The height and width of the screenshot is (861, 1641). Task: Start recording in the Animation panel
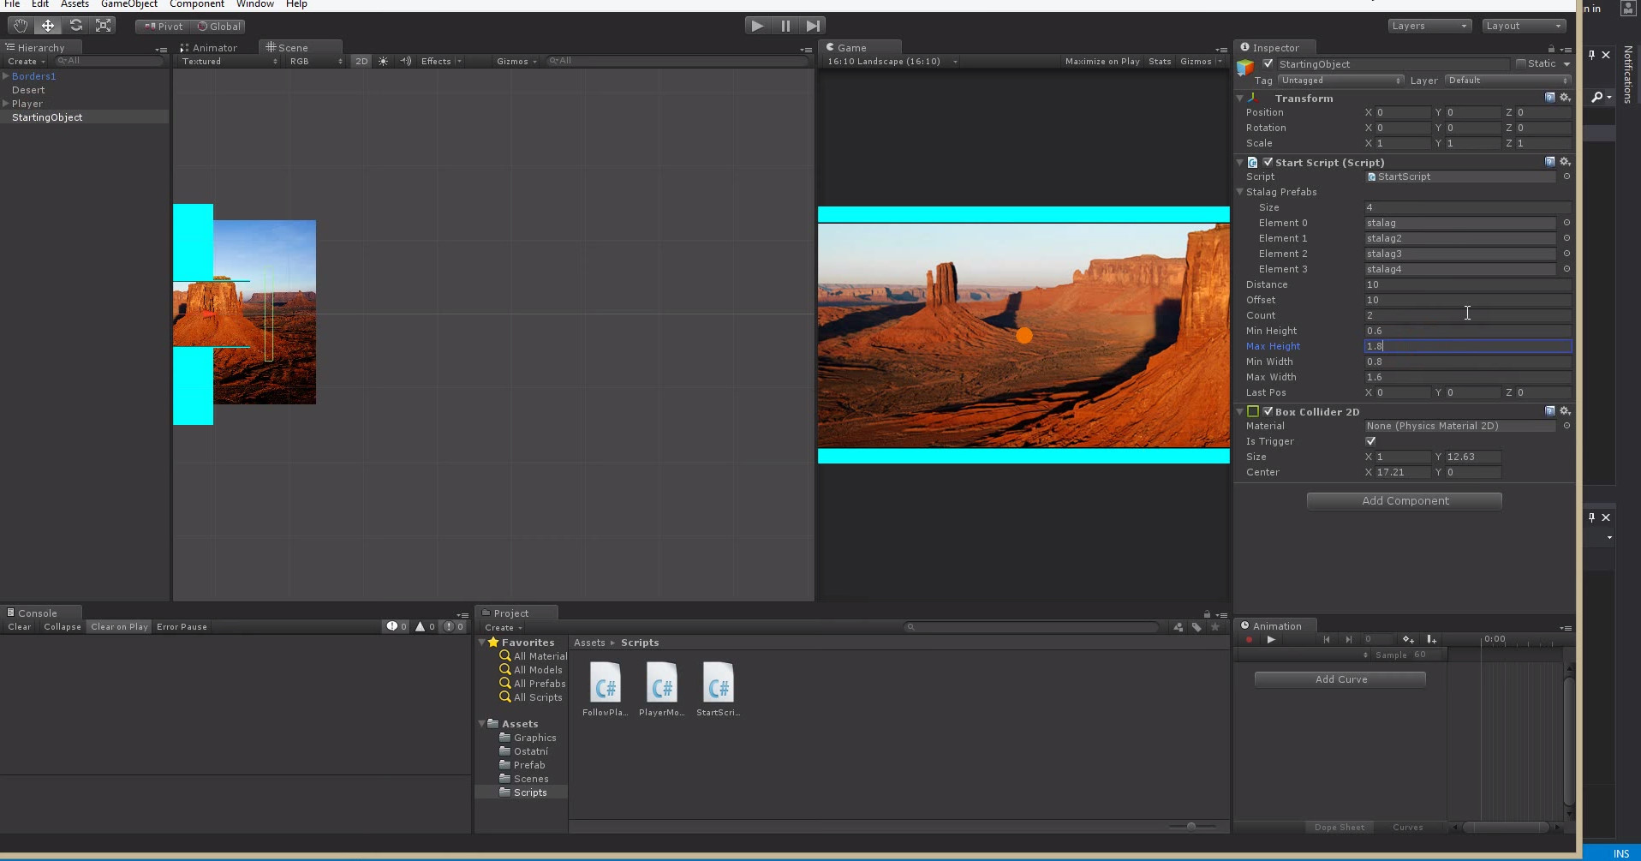coord(1249,640)
